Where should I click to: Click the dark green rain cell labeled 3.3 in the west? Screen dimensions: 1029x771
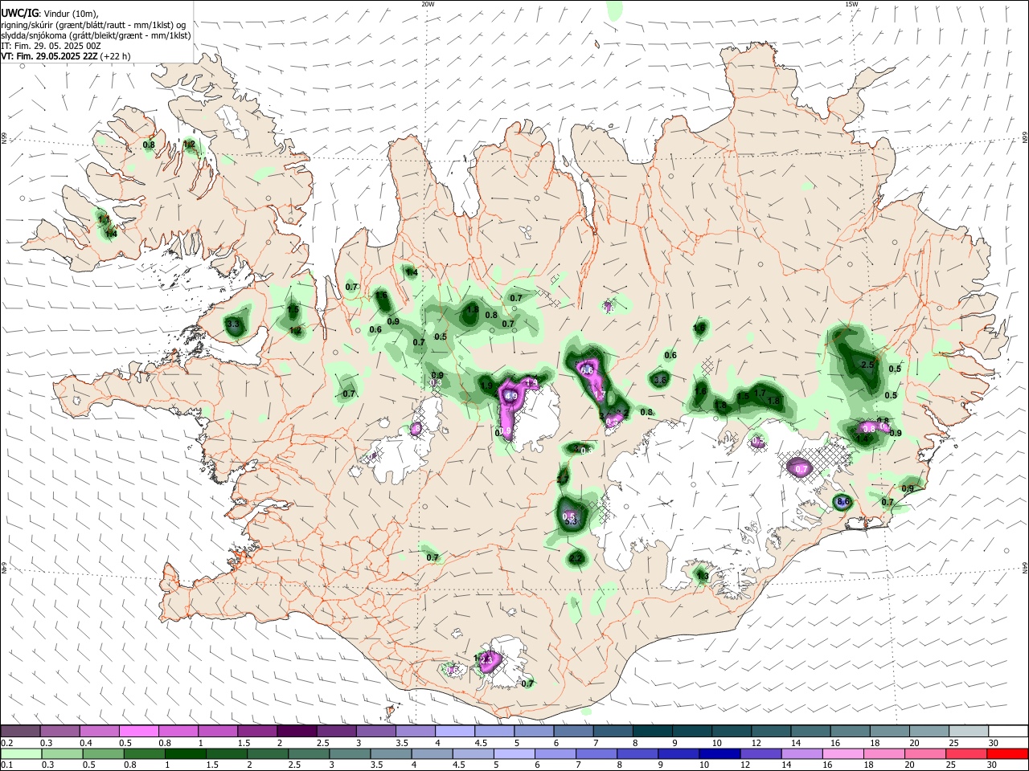[x=234, y=324]
